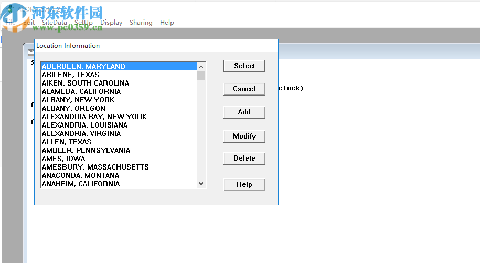Open the Sharing menu
The width and height of the screenshot is (480, 263).
pos(141,23)
